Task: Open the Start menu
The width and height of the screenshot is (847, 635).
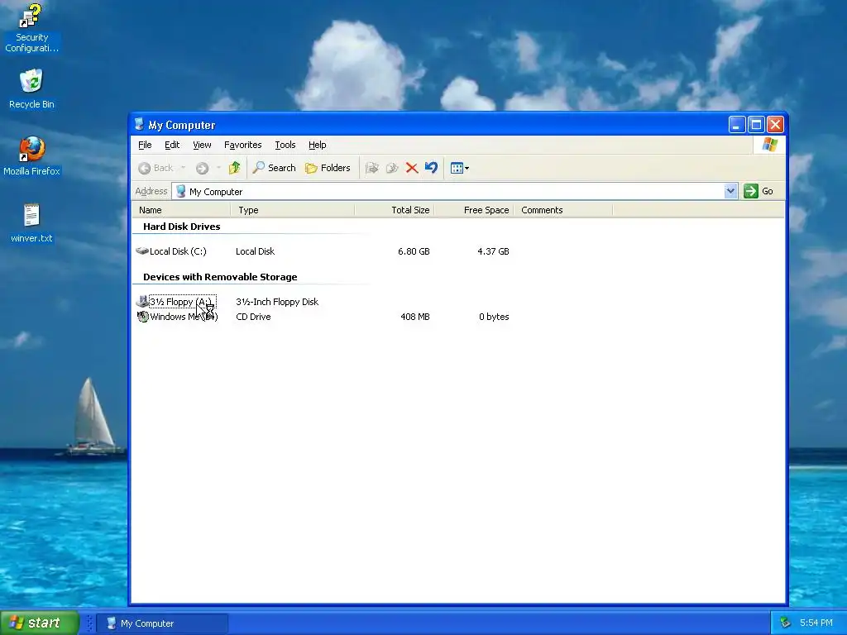Action: [39, 623]
